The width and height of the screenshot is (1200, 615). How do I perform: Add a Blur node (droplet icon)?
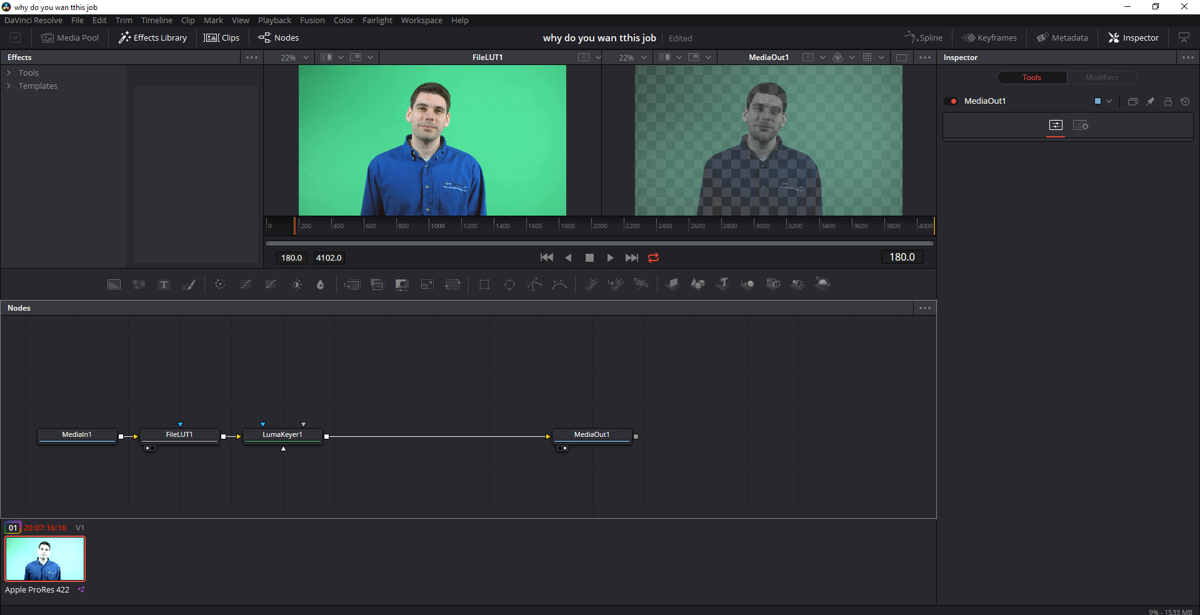pyautogui.click(x=321, y=284)
